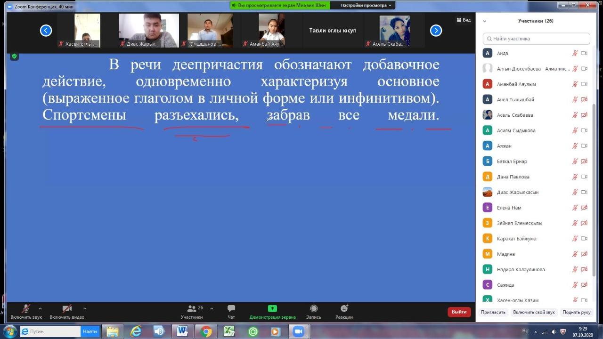
Task: Click the green Демонстрация экрана icon
Action: [272, 308]
